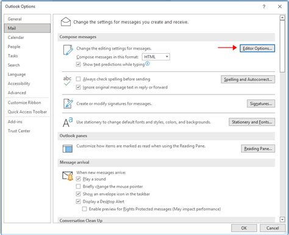Click the Reading Pane button
289x235 pixels.
pyautogui.click(x=258, y=149)
